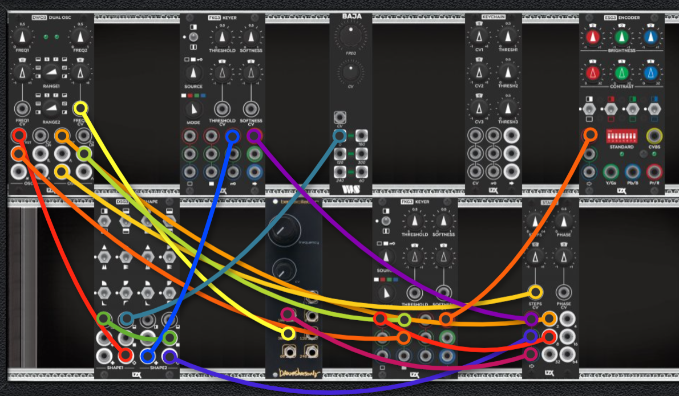Click the Dual Osc FREQ1 knob
Viewport: 679px width, 396px height.
[22, 37]
